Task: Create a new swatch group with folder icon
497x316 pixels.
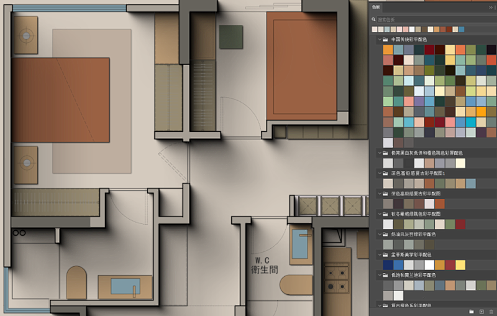Action: [x=472, y=310]
